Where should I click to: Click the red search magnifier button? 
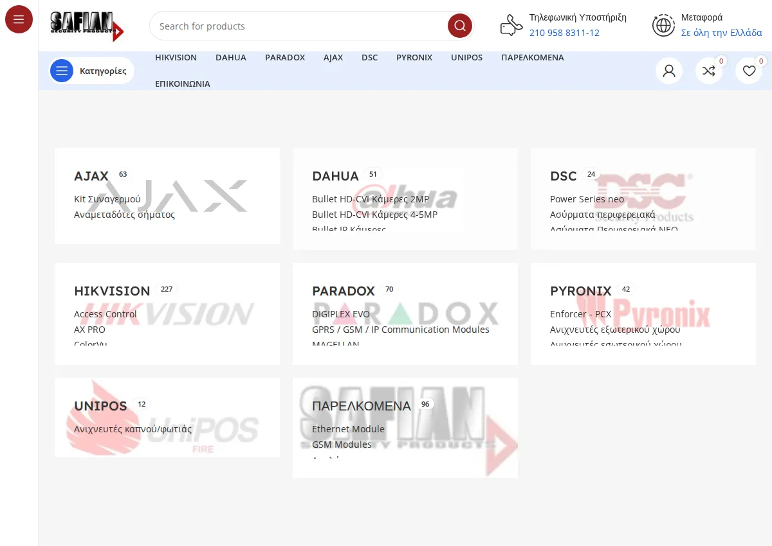pos(460,26)
